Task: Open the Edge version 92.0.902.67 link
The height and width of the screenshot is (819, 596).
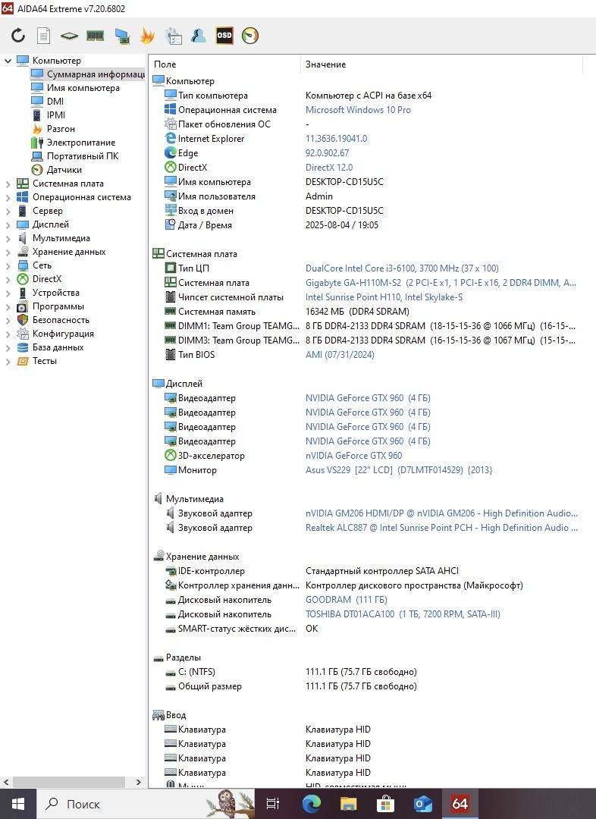Action: coord(327,153)
